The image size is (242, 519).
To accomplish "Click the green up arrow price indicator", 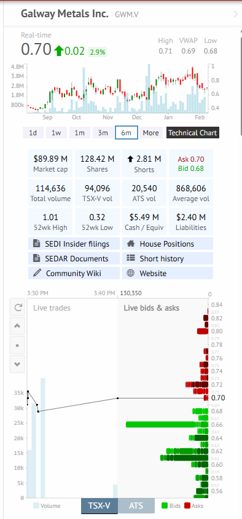I will coord(59,50).
